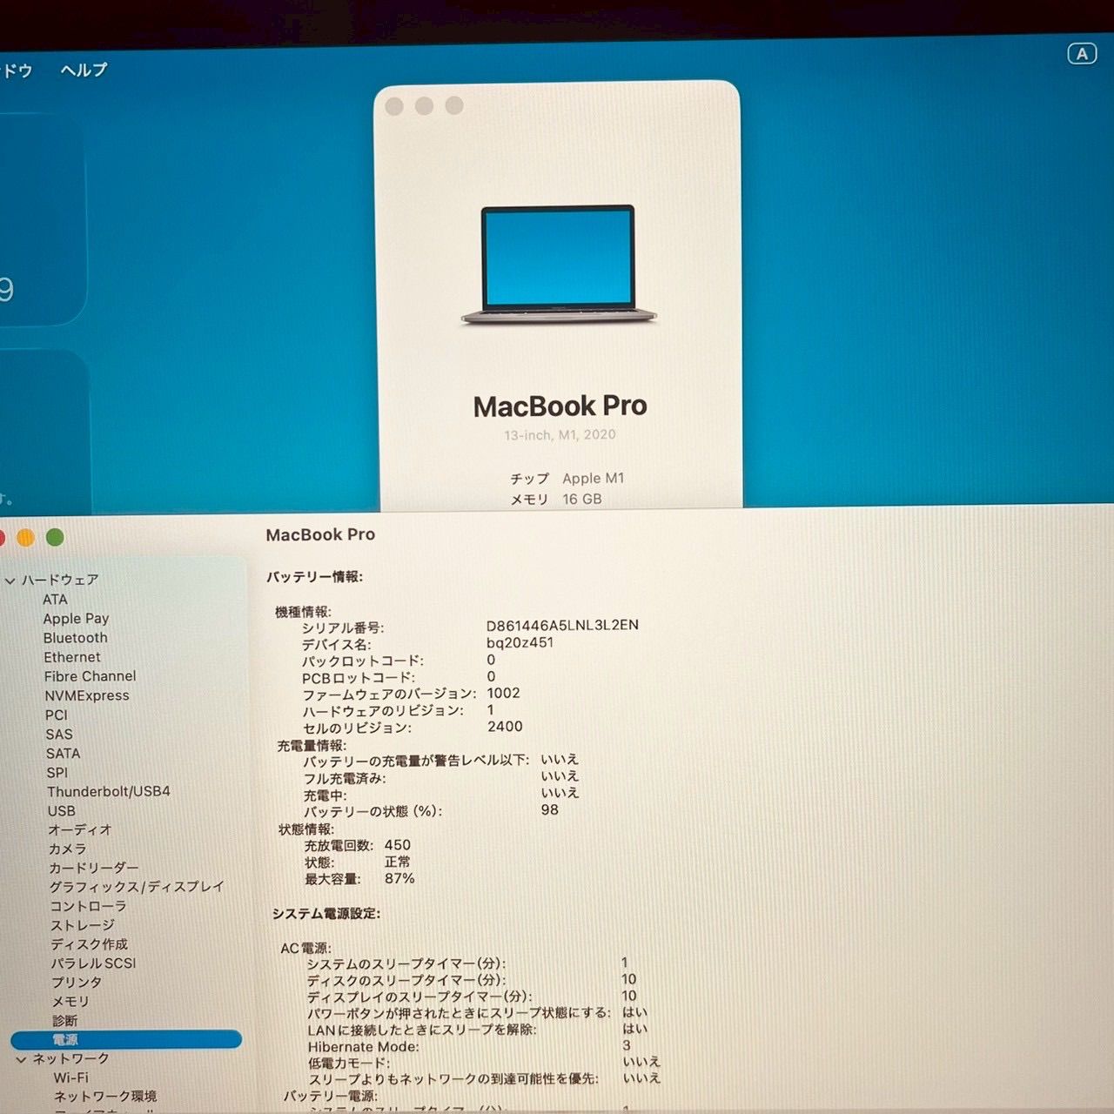
Task: Click the input source A icon in menu bar
Action: click(x=1081, y=54)
